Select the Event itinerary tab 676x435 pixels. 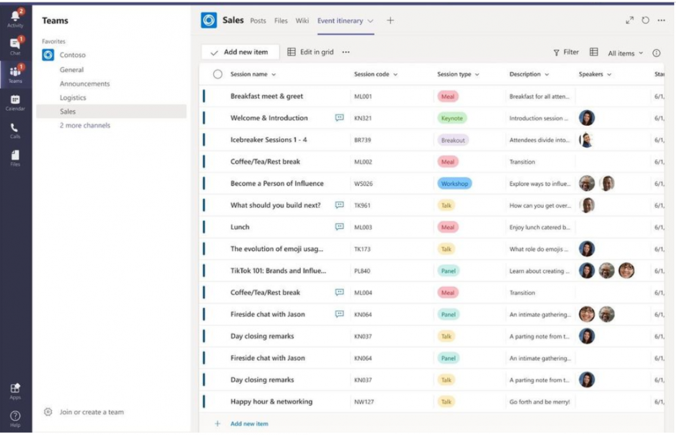tap(340, 21)
